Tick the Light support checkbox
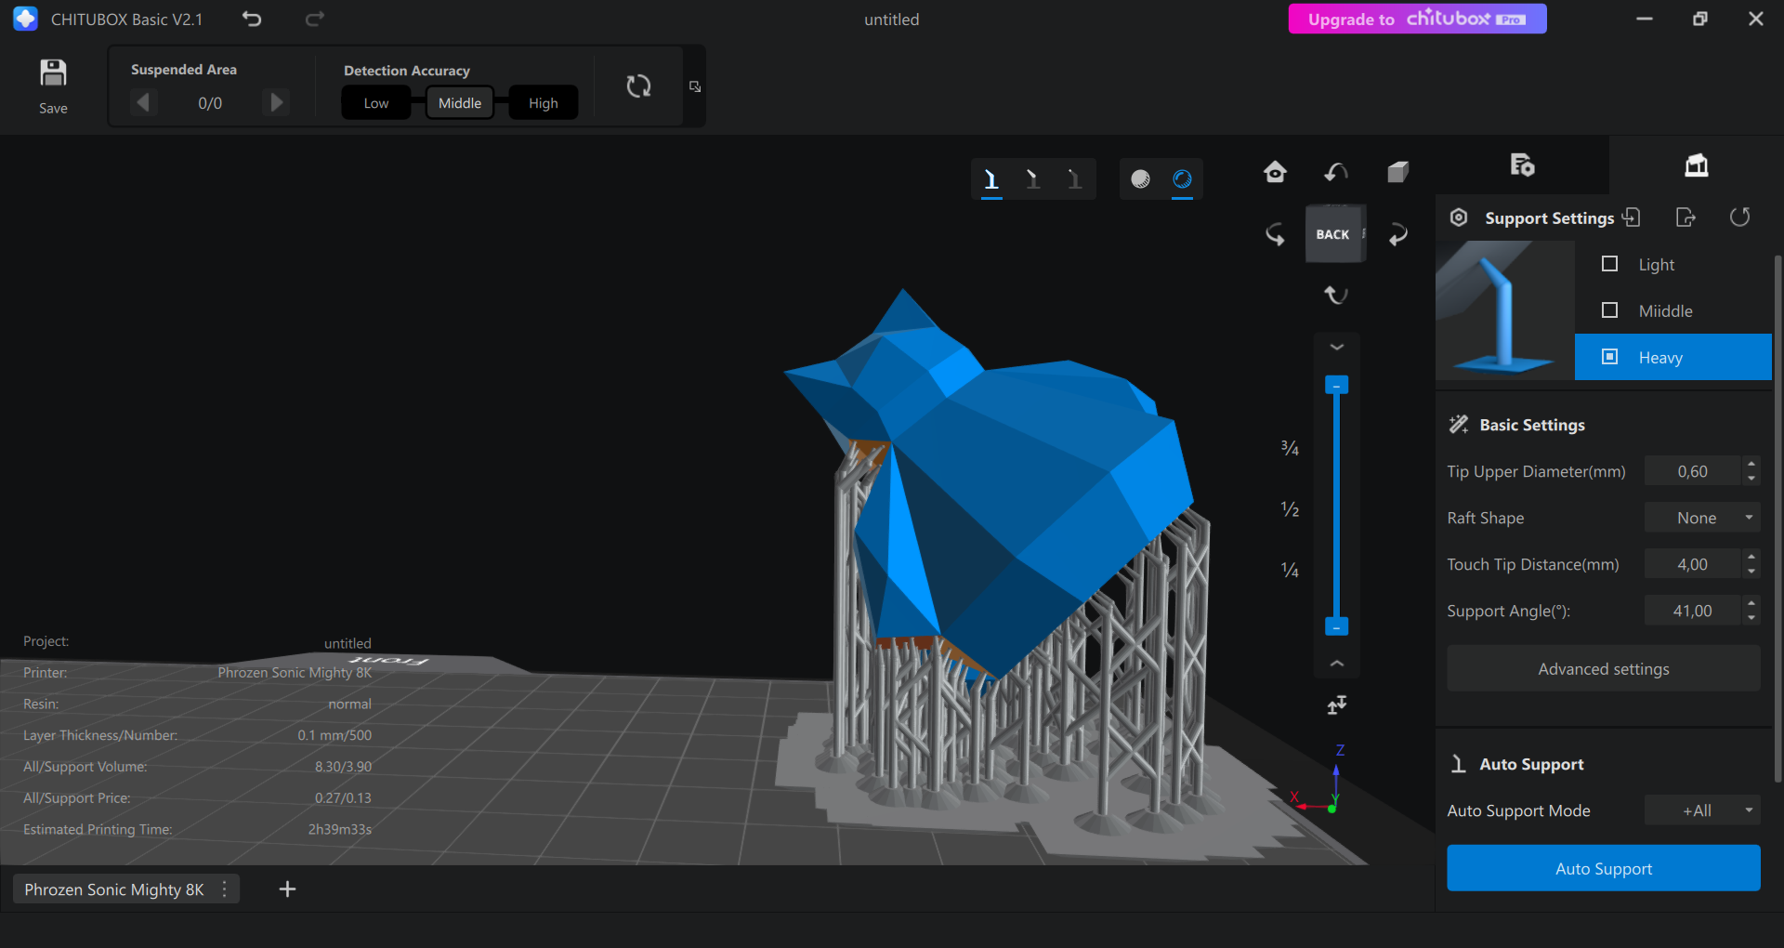Screen dimensions: 1784x948 pyautogui.click(x=1610, y=264)
